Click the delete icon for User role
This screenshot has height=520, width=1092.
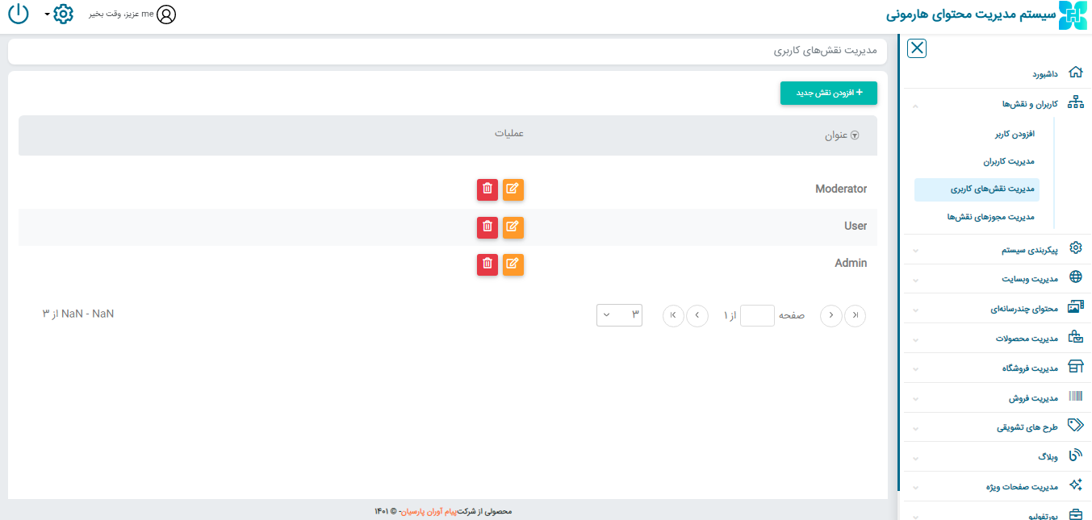487,227
